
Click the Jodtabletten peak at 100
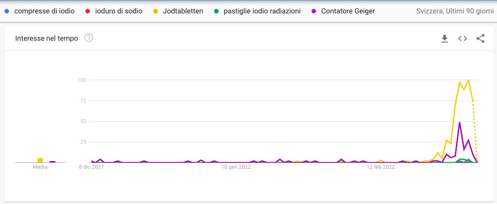pos(468,81)
